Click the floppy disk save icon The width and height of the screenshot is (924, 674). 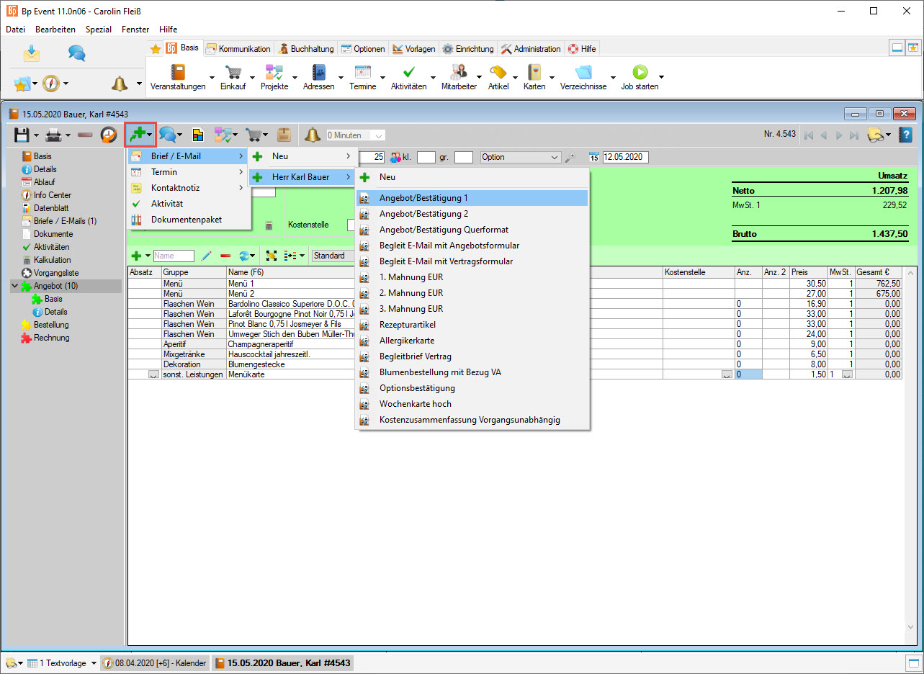[22, 135]
